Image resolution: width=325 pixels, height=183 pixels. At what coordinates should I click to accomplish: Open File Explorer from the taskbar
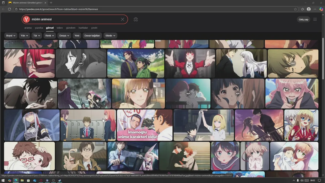[22, 180]
